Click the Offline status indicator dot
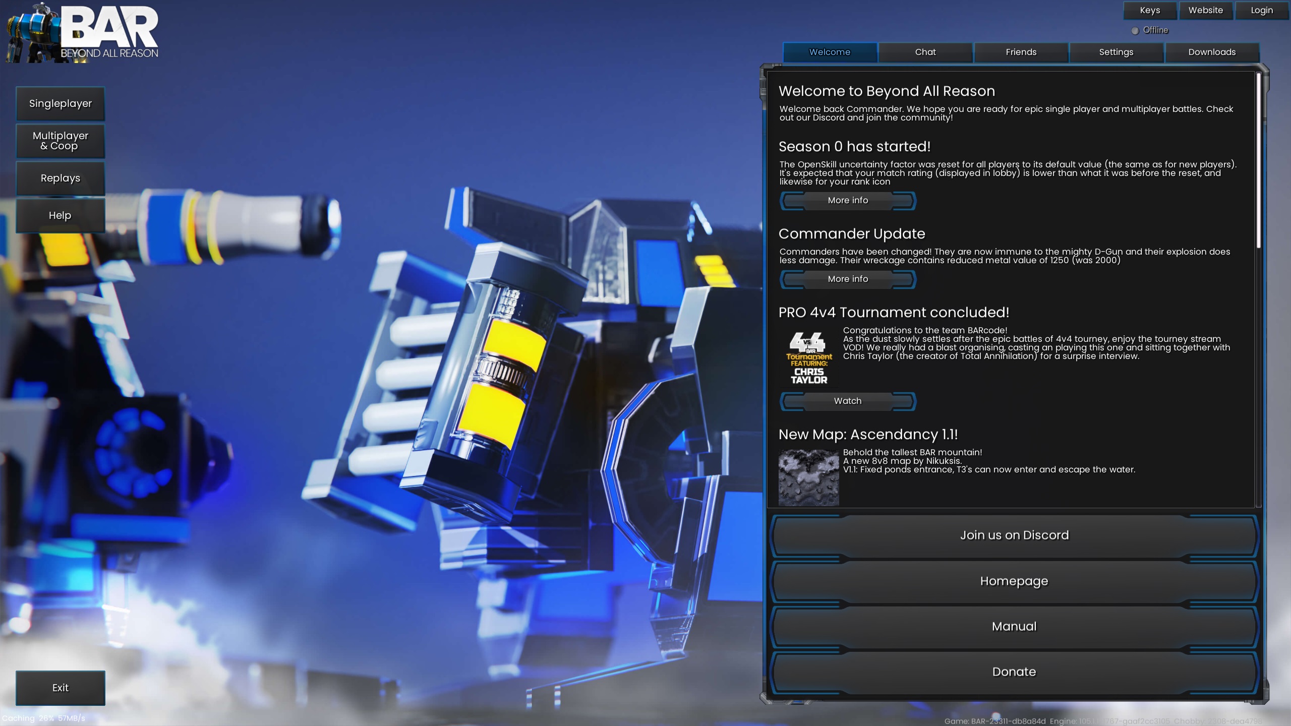 (x=1135, y=31)
